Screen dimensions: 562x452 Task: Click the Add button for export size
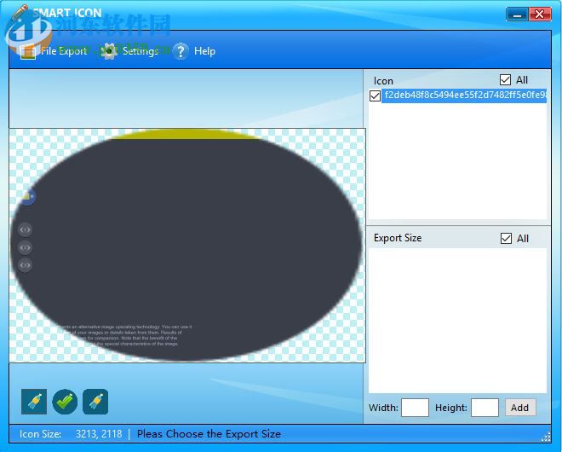520,408
